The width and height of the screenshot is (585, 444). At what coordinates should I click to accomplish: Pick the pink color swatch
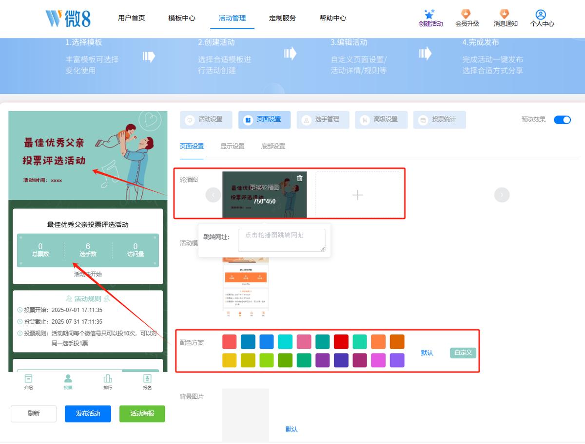304,342
